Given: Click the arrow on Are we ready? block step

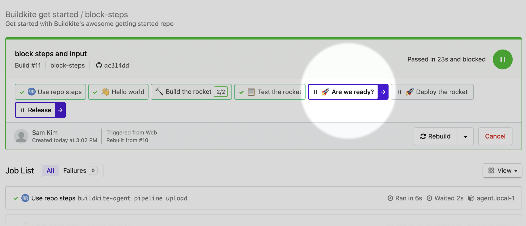Looking at the screenshot, I should point(383,92).
